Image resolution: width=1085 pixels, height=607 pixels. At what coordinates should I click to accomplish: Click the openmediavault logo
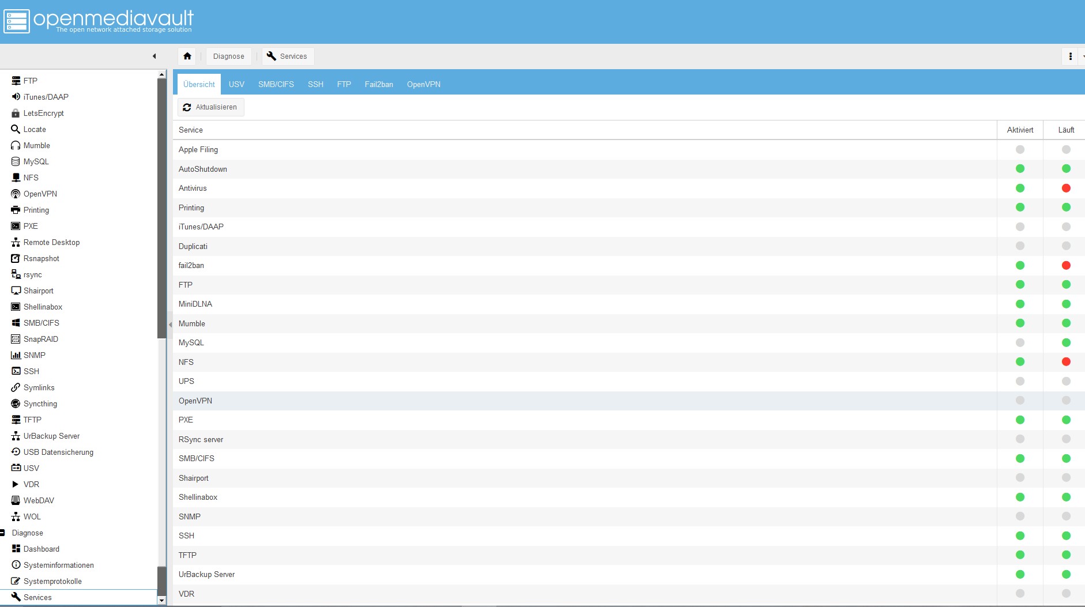click(x=99, y=21)
